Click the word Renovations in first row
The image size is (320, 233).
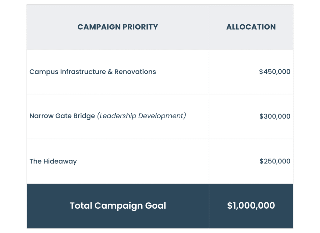(135, 72)
